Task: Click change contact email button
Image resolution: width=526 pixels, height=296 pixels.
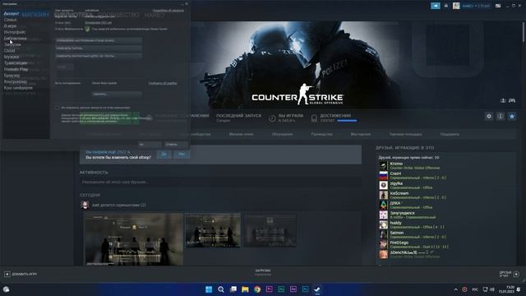Action: coord(99,56)
